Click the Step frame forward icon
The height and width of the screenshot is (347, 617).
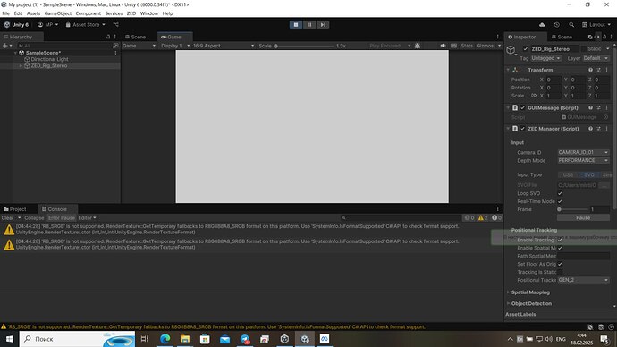(x=323, y=24)
